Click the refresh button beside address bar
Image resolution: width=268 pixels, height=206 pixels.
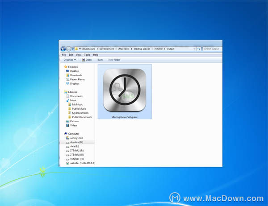(x=198, y=49)
